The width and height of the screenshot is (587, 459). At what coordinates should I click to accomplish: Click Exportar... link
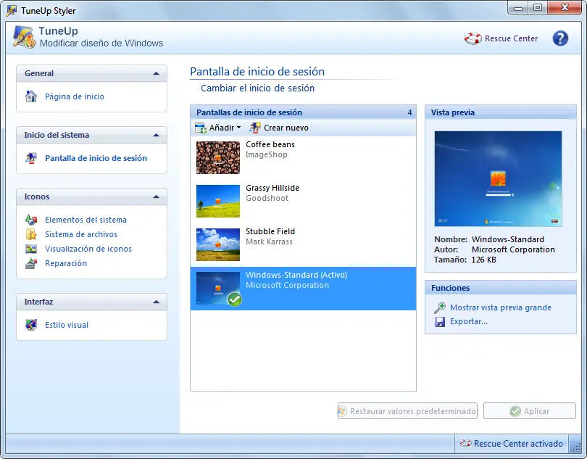pos(469,321)
